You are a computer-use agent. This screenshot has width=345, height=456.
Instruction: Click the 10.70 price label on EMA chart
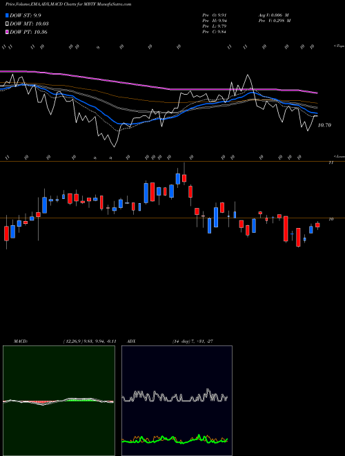324,125
